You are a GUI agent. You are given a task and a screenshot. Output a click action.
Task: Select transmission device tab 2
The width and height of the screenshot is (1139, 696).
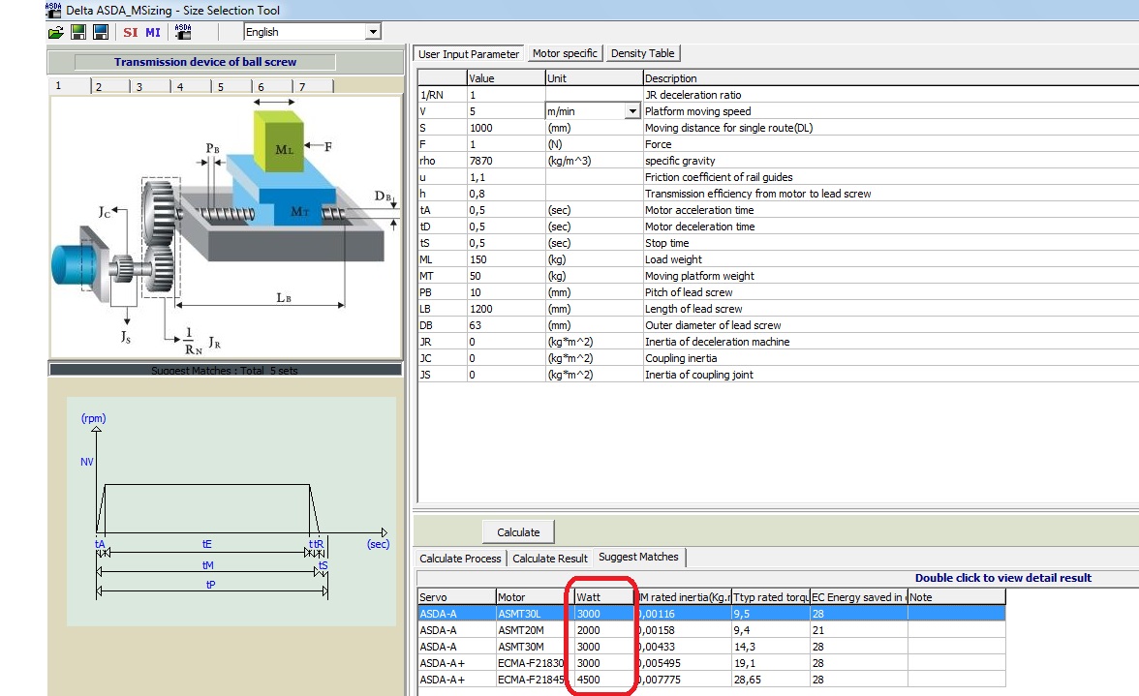[111, 86]
